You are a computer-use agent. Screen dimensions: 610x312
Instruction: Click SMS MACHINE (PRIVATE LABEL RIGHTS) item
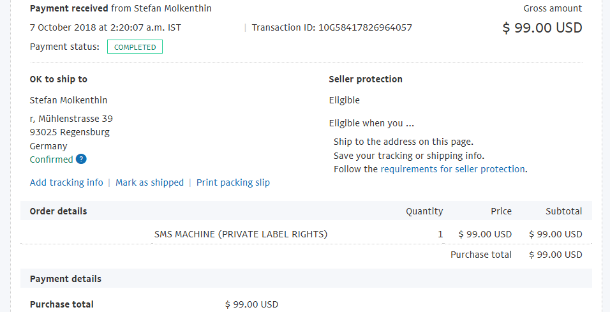click(x=241, y=234)
